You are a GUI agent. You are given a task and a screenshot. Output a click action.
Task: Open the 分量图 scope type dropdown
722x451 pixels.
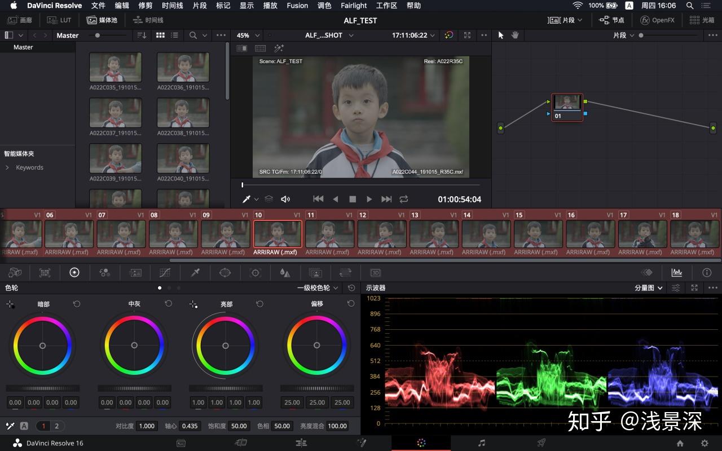click(649, 288)
